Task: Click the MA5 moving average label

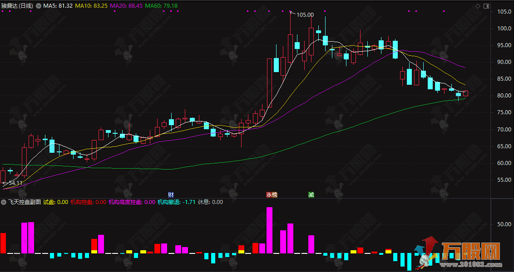Action: 57,6
